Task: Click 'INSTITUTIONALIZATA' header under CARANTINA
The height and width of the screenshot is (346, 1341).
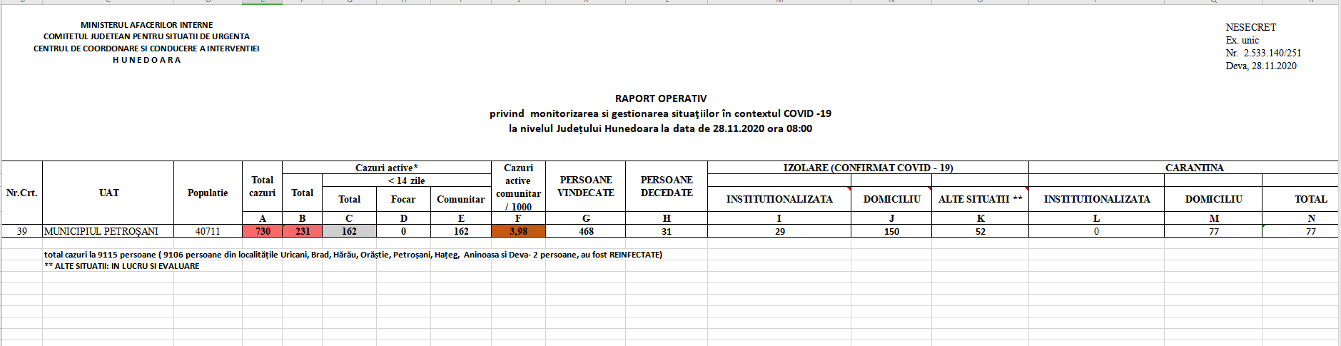Action: pos(1097,199)
